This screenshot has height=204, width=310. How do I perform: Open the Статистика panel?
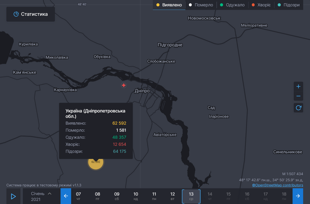pyautogui.click(x=31, y=14)
